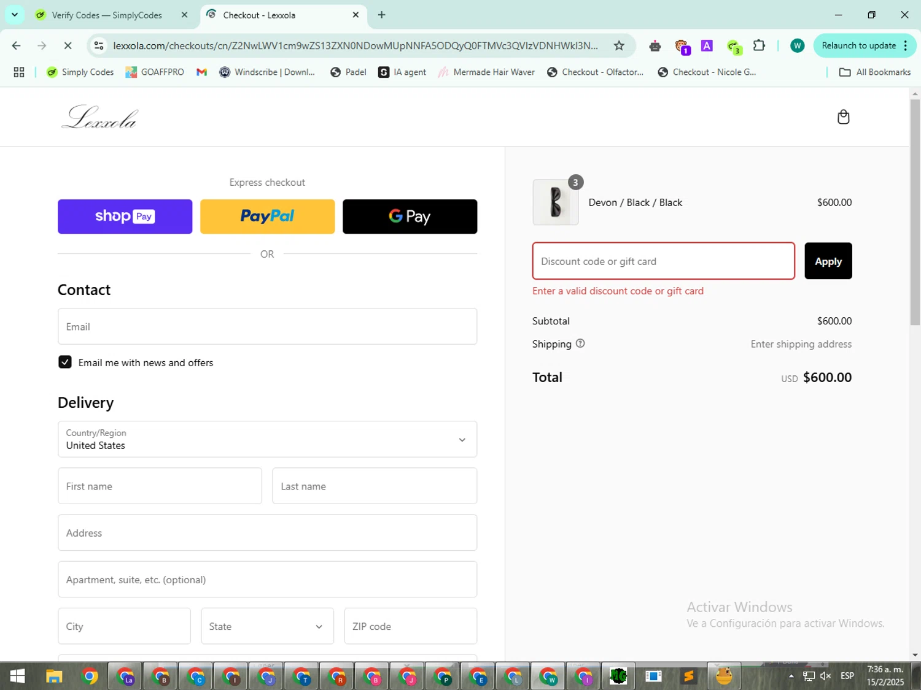Open Windscribe bookmark
This screenshot has width=921, height=690.
(x=267, y=72)
